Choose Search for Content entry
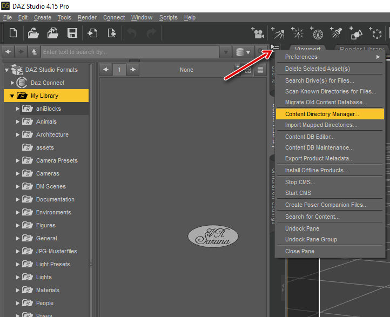This screenshot has width=390, height=317. pos(330,217)
